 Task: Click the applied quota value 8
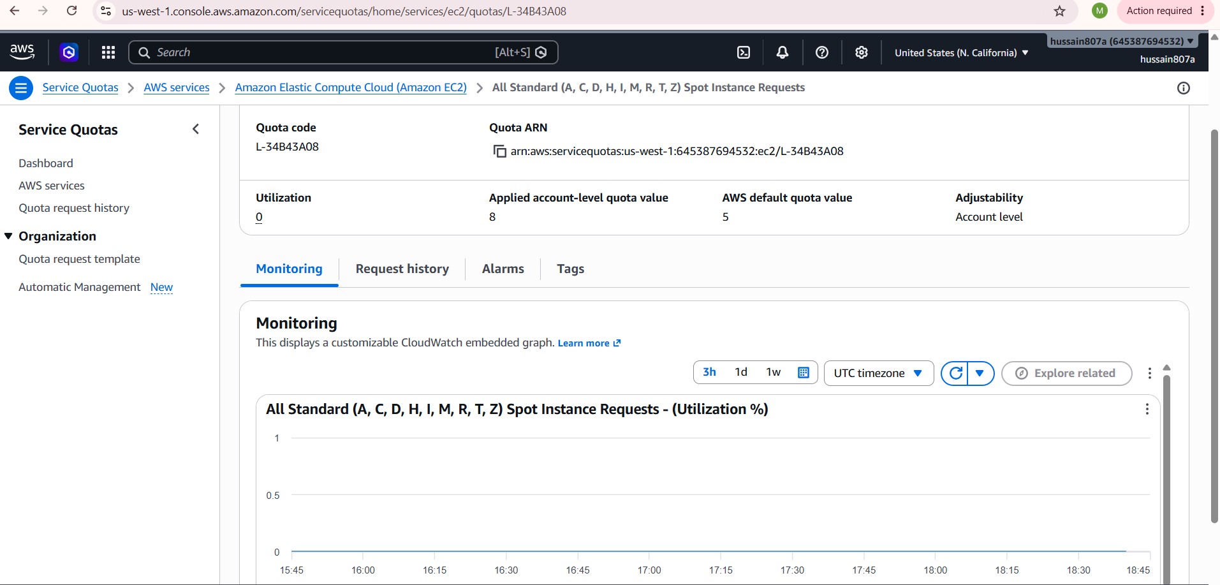click(492, 217)
